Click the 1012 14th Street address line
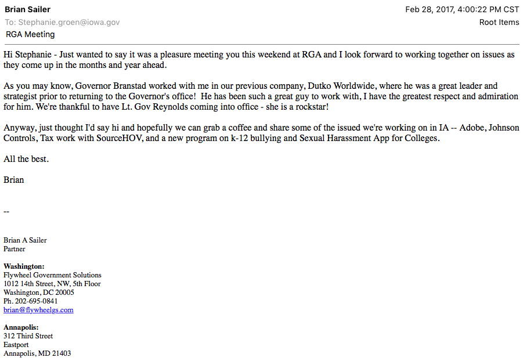Image resolution: width=523 pixels, height=361 pixels. tap(52, 284)
